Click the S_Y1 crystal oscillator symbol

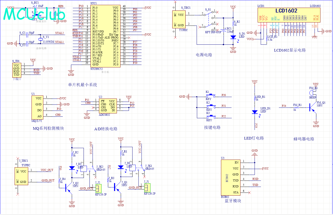click(x=40, y=39)
